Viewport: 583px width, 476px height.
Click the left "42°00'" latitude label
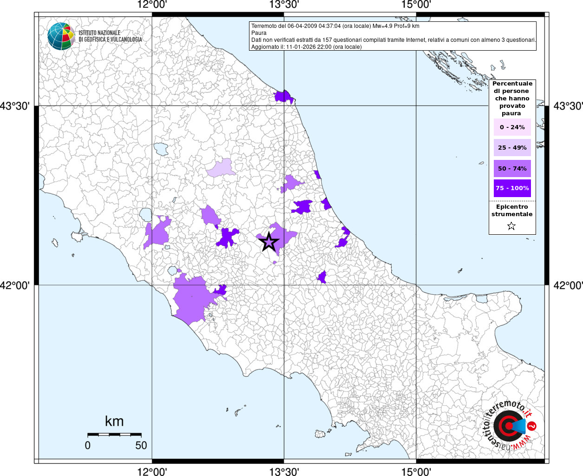tap(15, 285)
